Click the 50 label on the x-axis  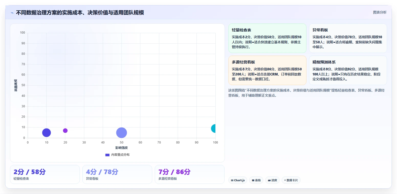(122, 143)
